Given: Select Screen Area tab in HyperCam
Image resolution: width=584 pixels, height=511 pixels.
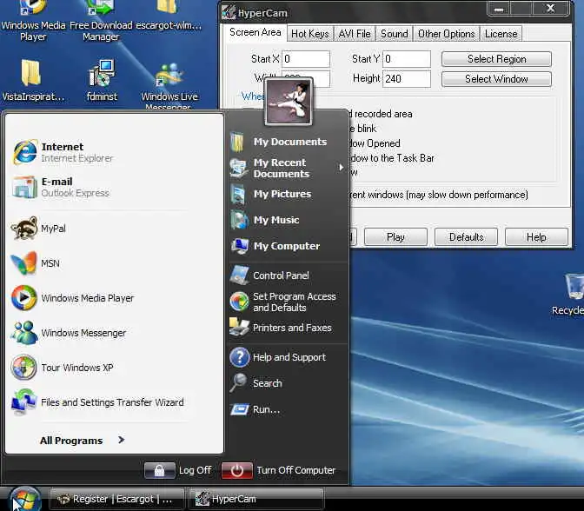Looking at the screenshot, I should [255, 33].
